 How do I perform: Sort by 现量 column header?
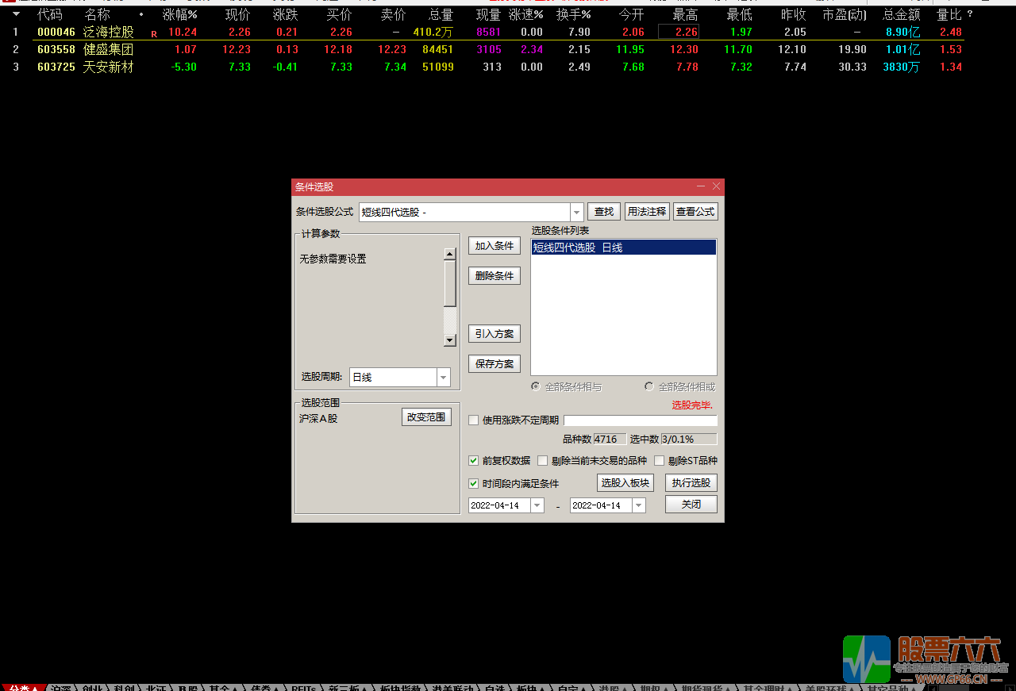point(489,14)
